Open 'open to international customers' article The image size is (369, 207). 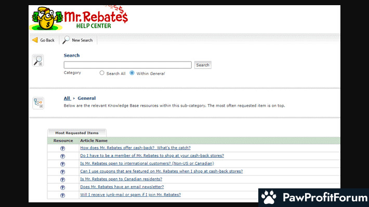[147, 164]
